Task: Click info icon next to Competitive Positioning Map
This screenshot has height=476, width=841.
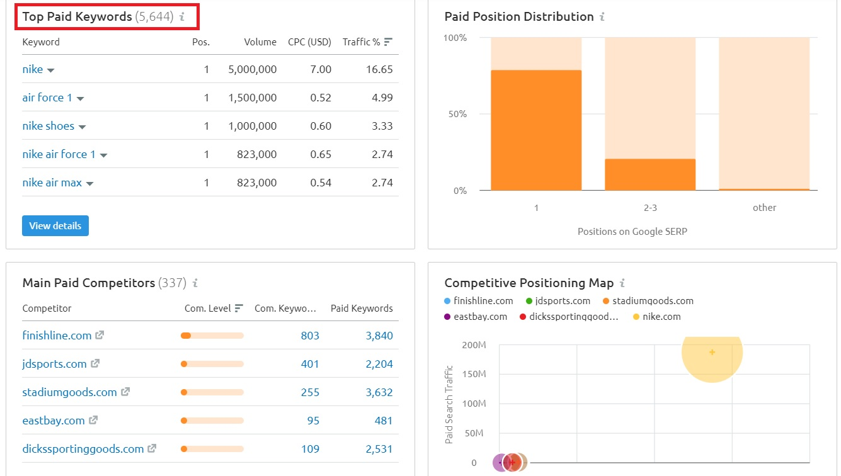Action: 622,283
